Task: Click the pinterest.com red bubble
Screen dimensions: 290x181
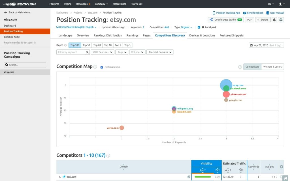Action: coord(226,94)
